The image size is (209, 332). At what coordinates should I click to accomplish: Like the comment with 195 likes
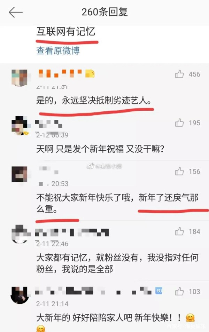click(x=179, y=122)
